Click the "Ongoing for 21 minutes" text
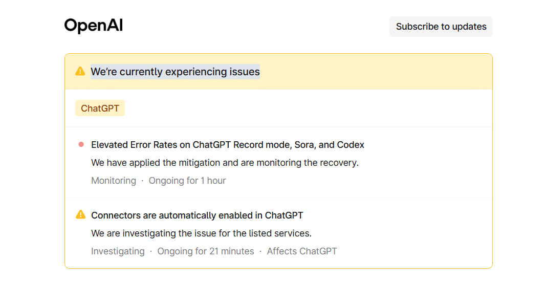 tap(206, 251)
